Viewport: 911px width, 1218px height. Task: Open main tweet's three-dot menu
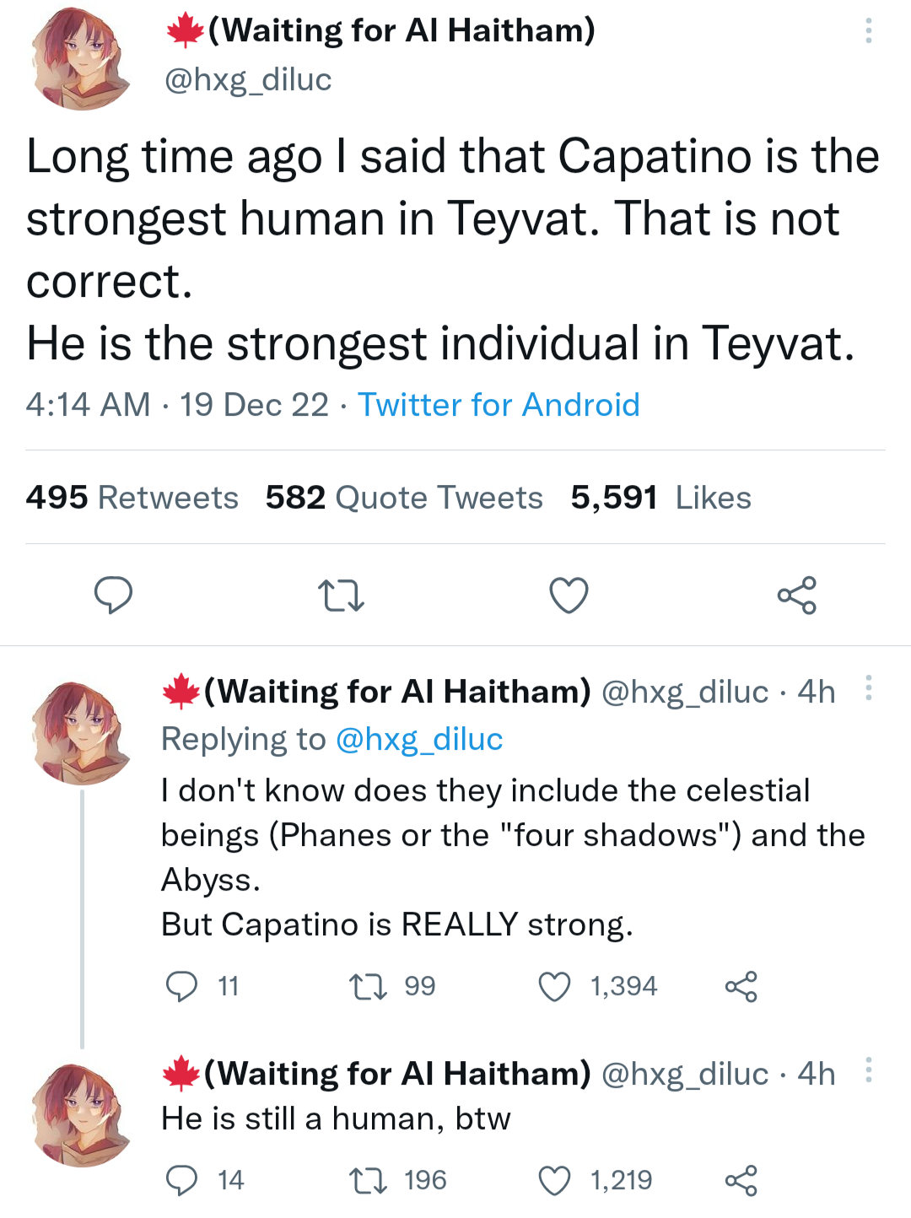(868, 31)
